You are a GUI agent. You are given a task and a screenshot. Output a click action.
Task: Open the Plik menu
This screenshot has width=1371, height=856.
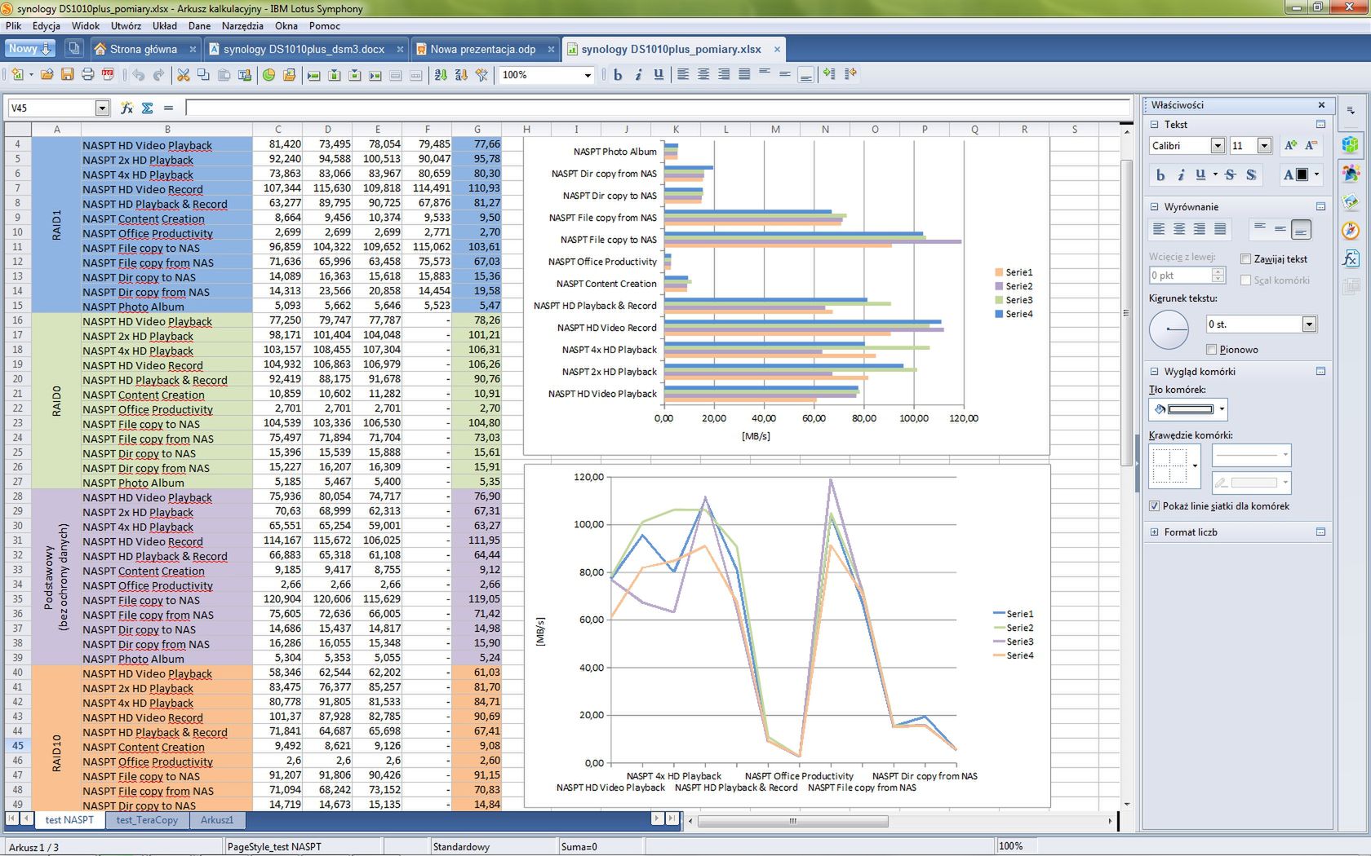pyautogui.click(x=14, y=26)
